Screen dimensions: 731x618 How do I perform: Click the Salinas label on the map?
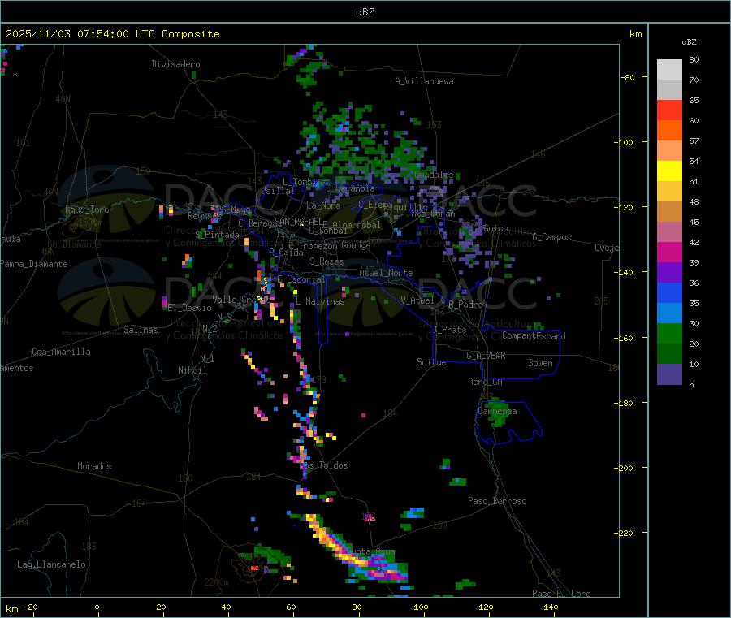[142, 330]
